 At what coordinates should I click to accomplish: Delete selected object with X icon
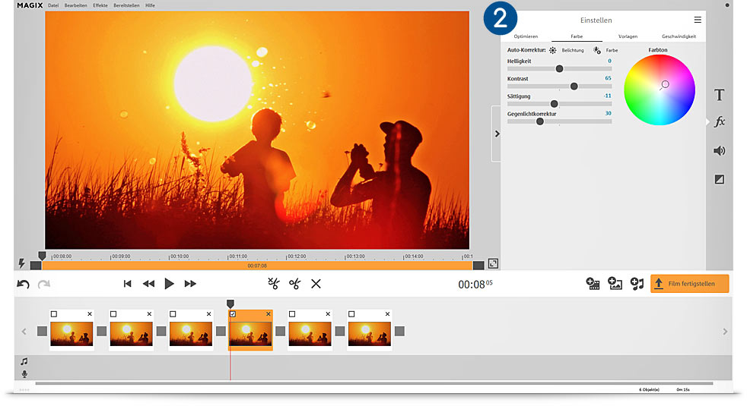coord(316,284)
